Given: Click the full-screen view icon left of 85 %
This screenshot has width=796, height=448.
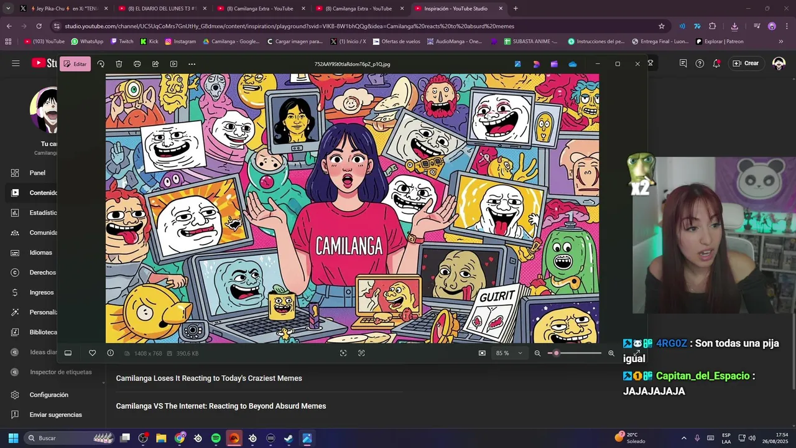Looking at the screenshot, I should (x=482, y=353).
